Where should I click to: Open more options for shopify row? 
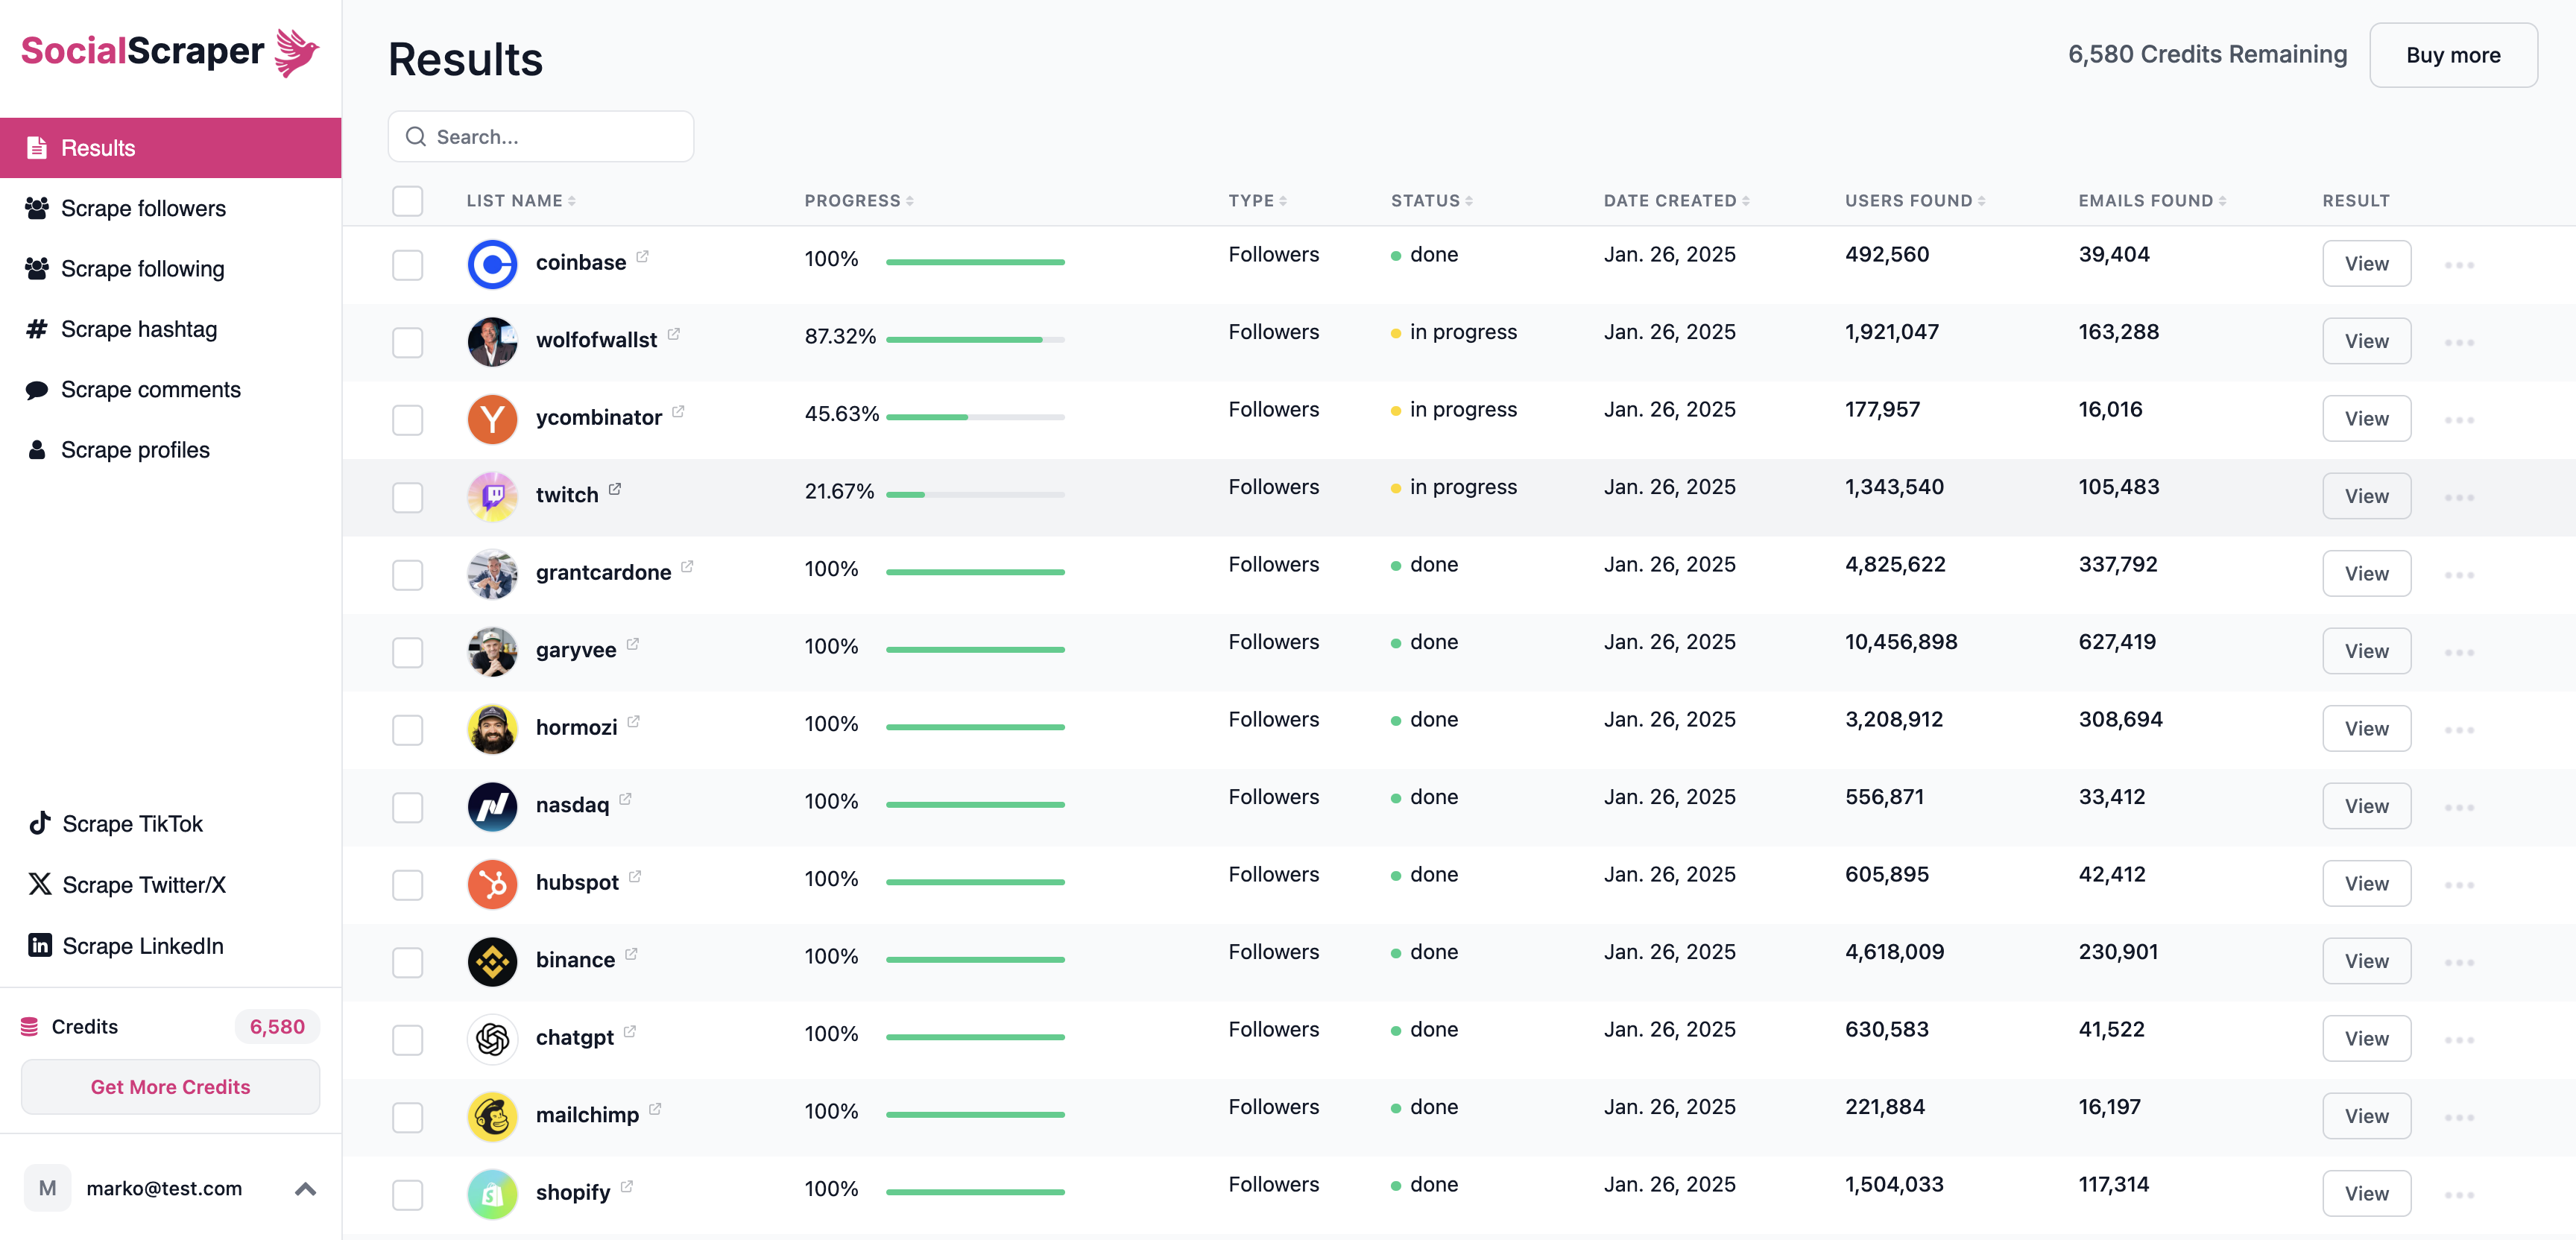click(2459, 1195)
